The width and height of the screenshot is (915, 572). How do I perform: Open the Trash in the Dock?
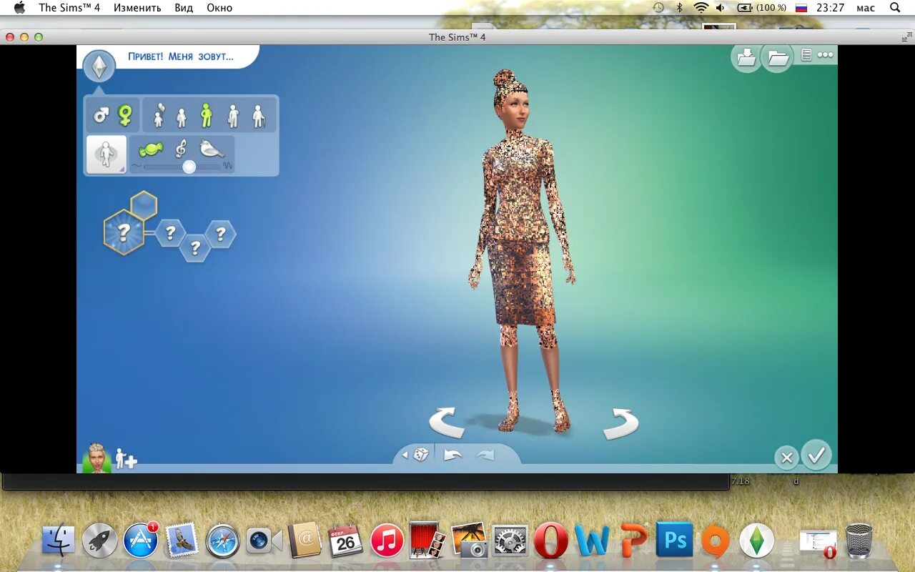(859, 541)
